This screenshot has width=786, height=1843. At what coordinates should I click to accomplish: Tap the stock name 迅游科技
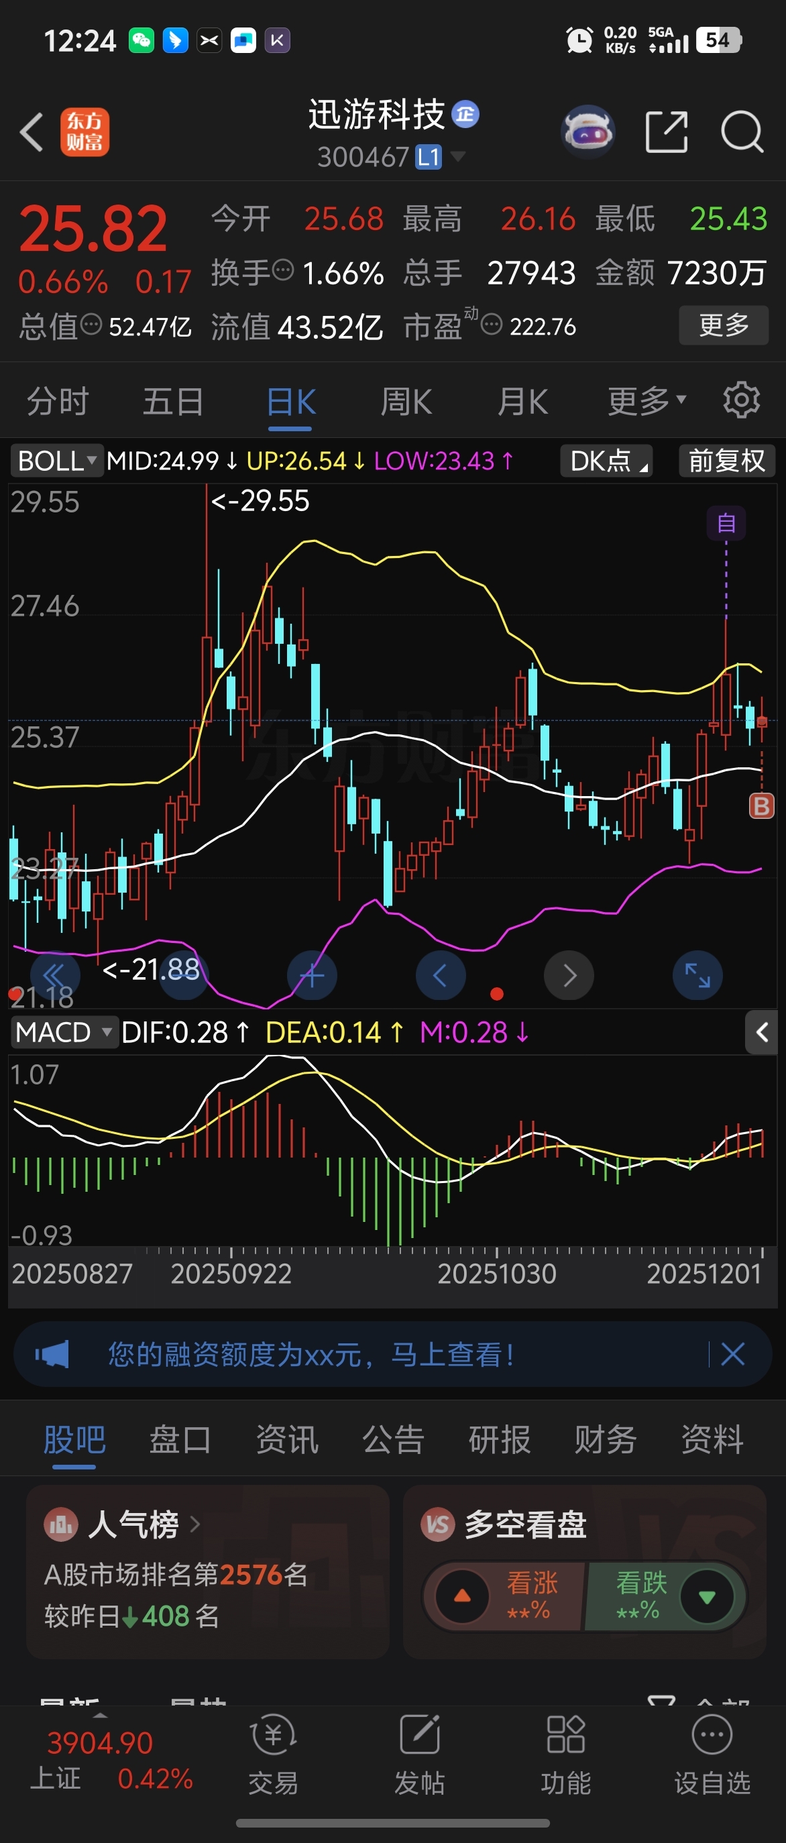coord(377,115)
